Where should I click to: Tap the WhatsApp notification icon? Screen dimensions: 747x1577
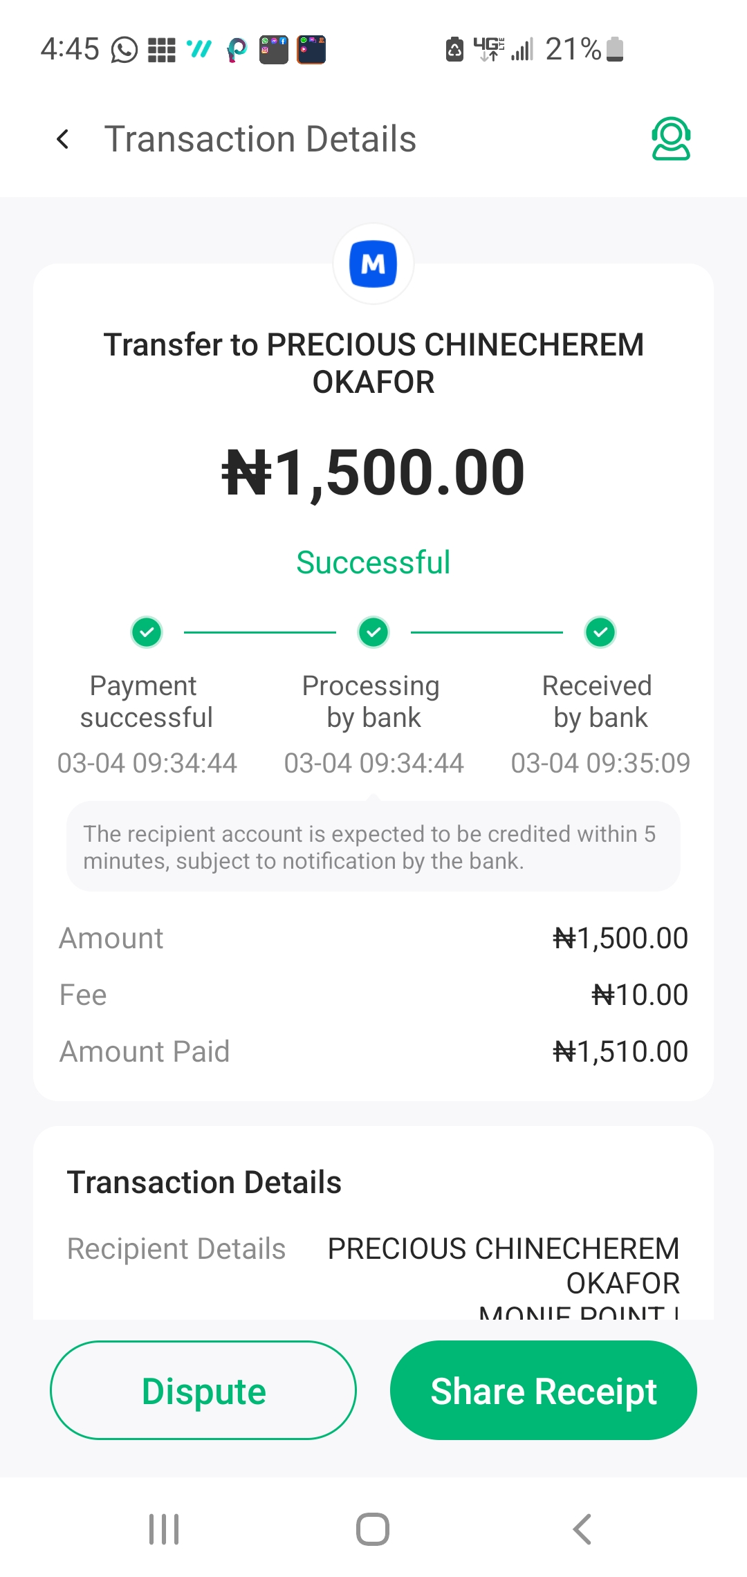pos(124,50)
